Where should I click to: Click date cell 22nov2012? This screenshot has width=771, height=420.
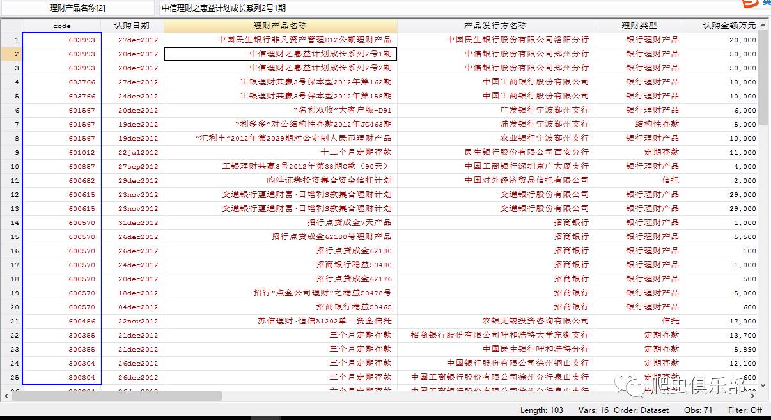coord(132,321)
